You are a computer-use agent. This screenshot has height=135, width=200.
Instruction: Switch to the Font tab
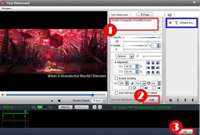pyautogui.click(x=145, y=15)
